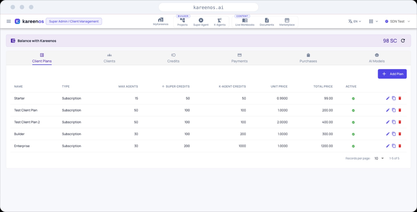Click the 1200.00 total price cell

tap(327, 146)
